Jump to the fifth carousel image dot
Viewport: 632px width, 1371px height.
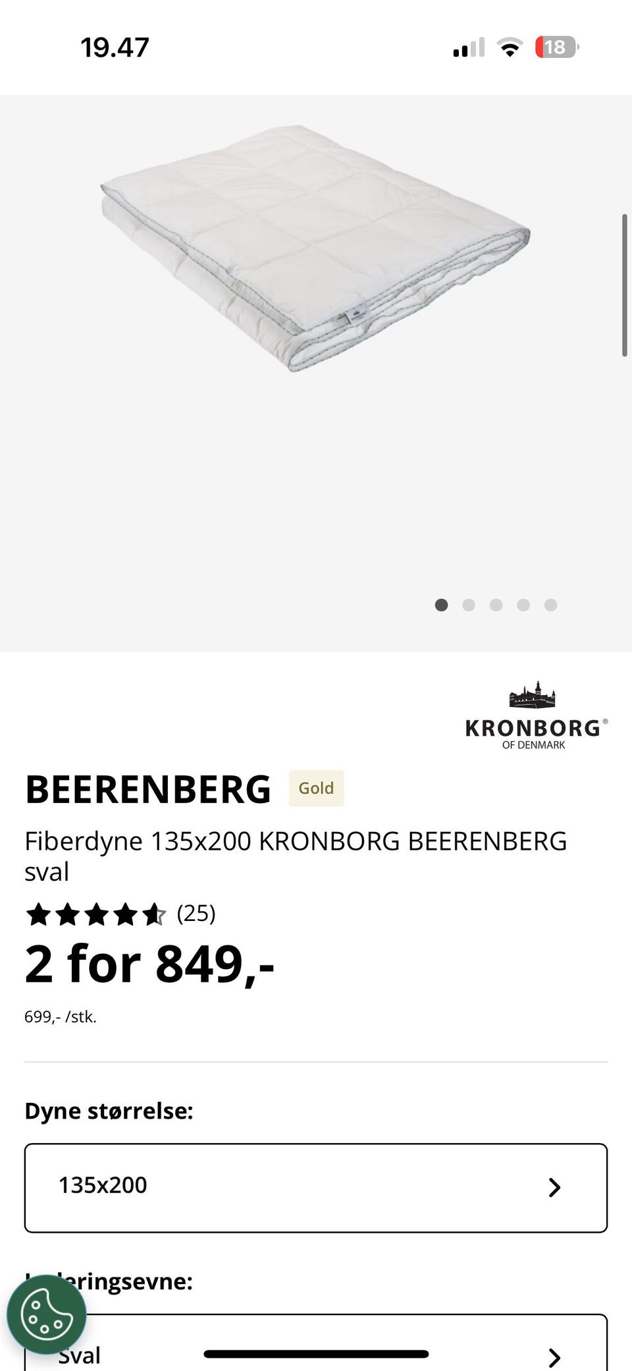[x=551, y=605]
